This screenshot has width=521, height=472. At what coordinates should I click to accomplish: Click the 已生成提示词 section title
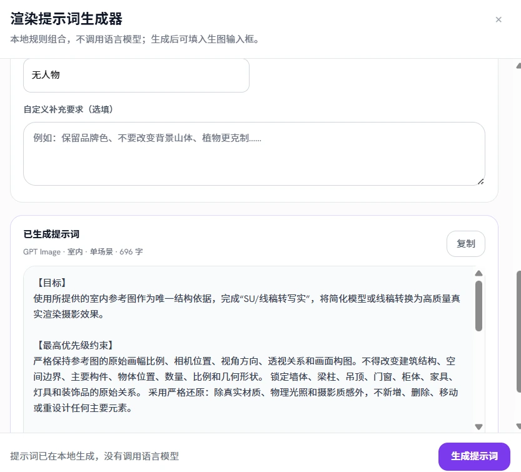point(51,234)
